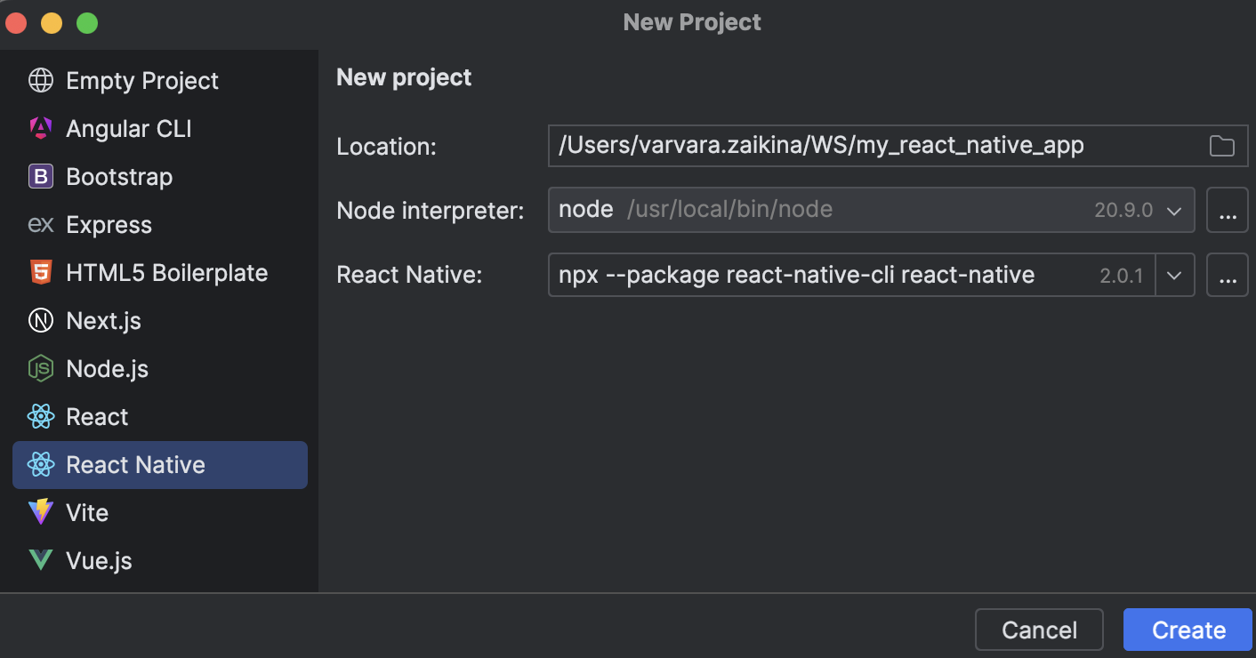
Task: Click inside the Location path field
Action: point(845,146)
